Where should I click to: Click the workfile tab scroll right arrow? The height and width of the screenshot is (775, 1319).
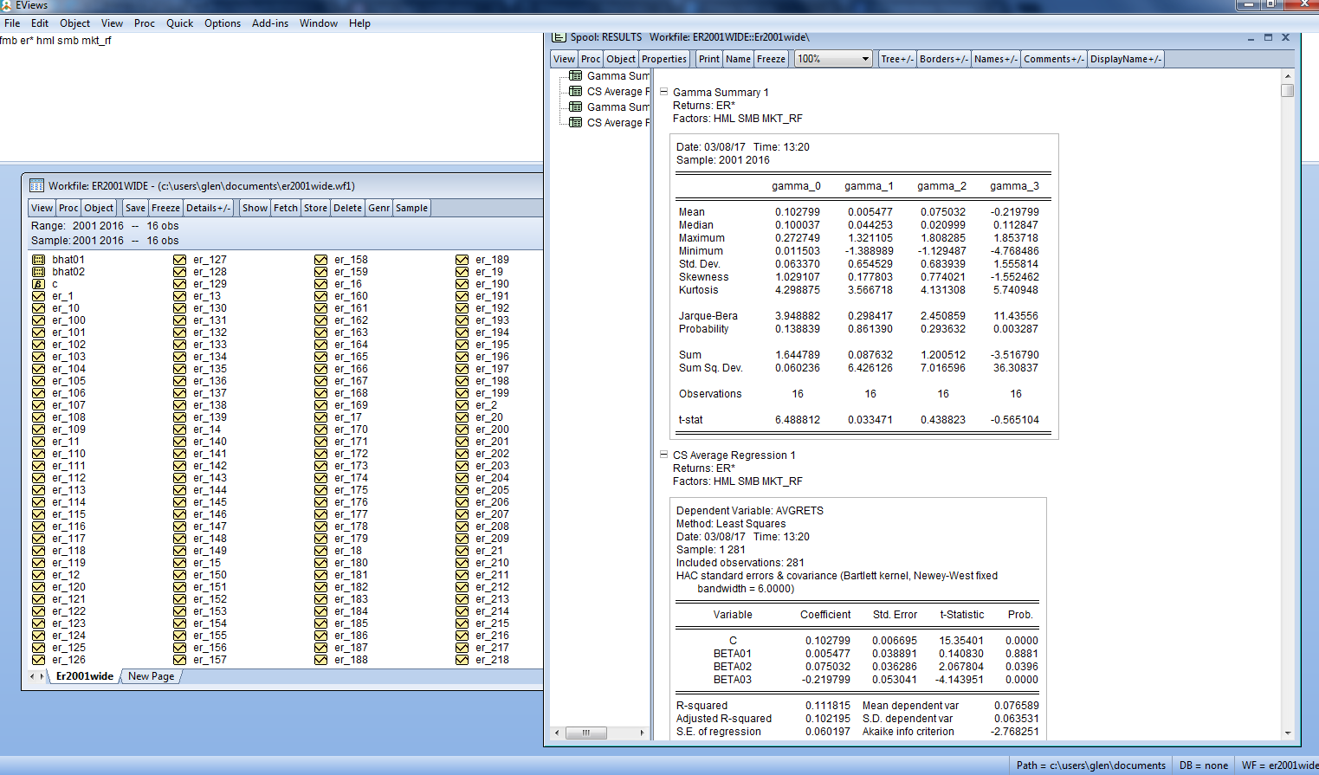pyautogui.click(x=42, y=676)
